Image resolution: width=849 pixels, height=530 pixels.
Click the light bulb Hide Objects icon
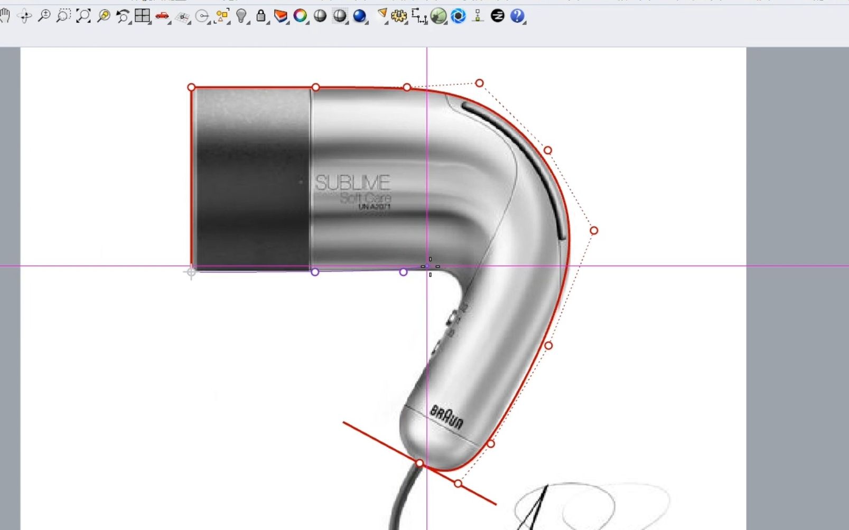pyautogui.click(x=241, y=16)
